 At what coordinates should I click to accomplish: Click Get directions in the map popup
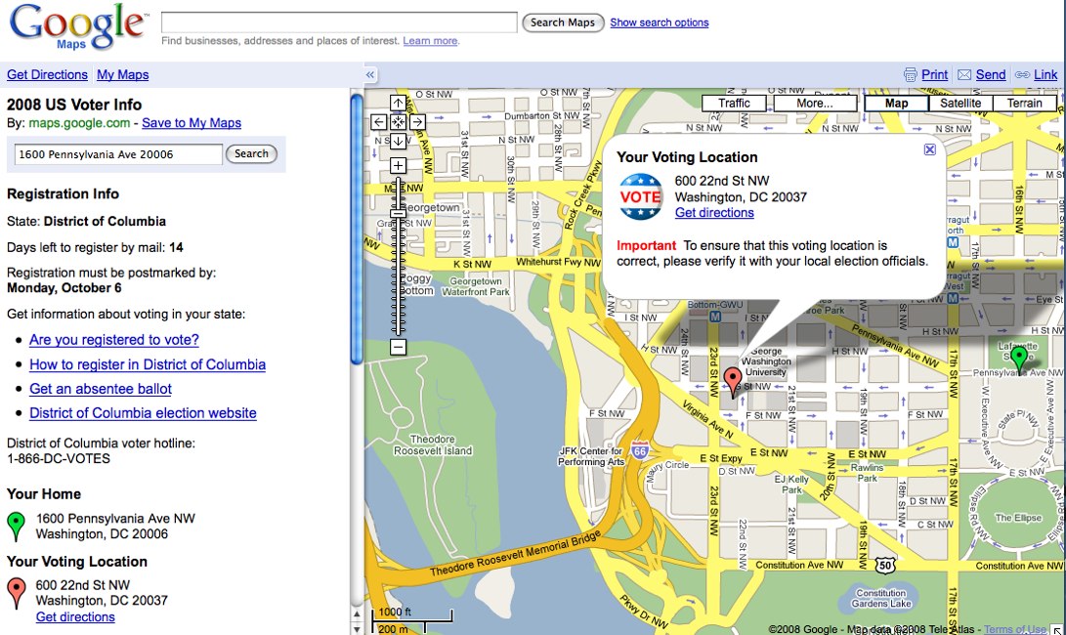[714, 213]
